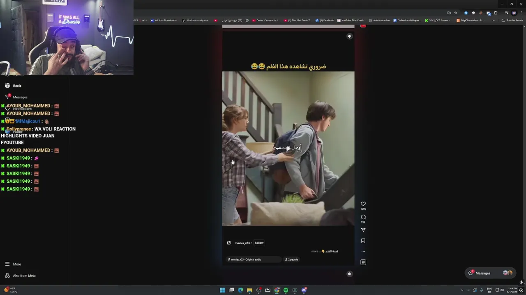Open the Xbox Game Bar taskbar icon
This screenshot has width=526, height=295.
(x=295, y=290)
